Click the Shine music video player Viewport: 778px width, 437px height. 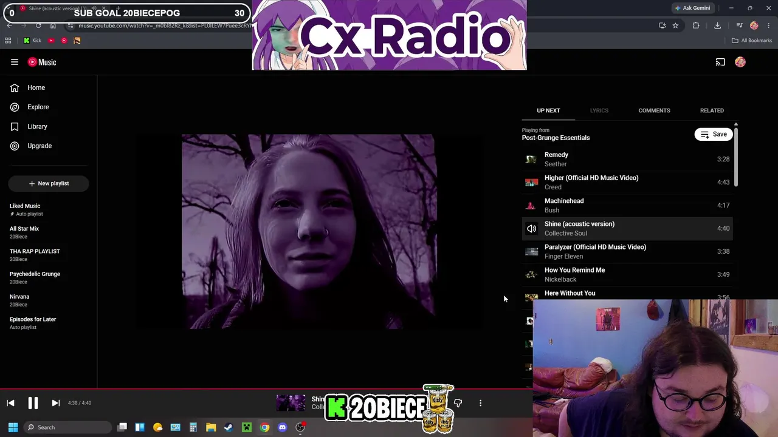[x=308, y=231]
